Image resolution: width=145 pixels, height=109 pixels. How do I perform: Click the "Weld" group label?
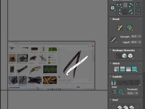[114, 87]
